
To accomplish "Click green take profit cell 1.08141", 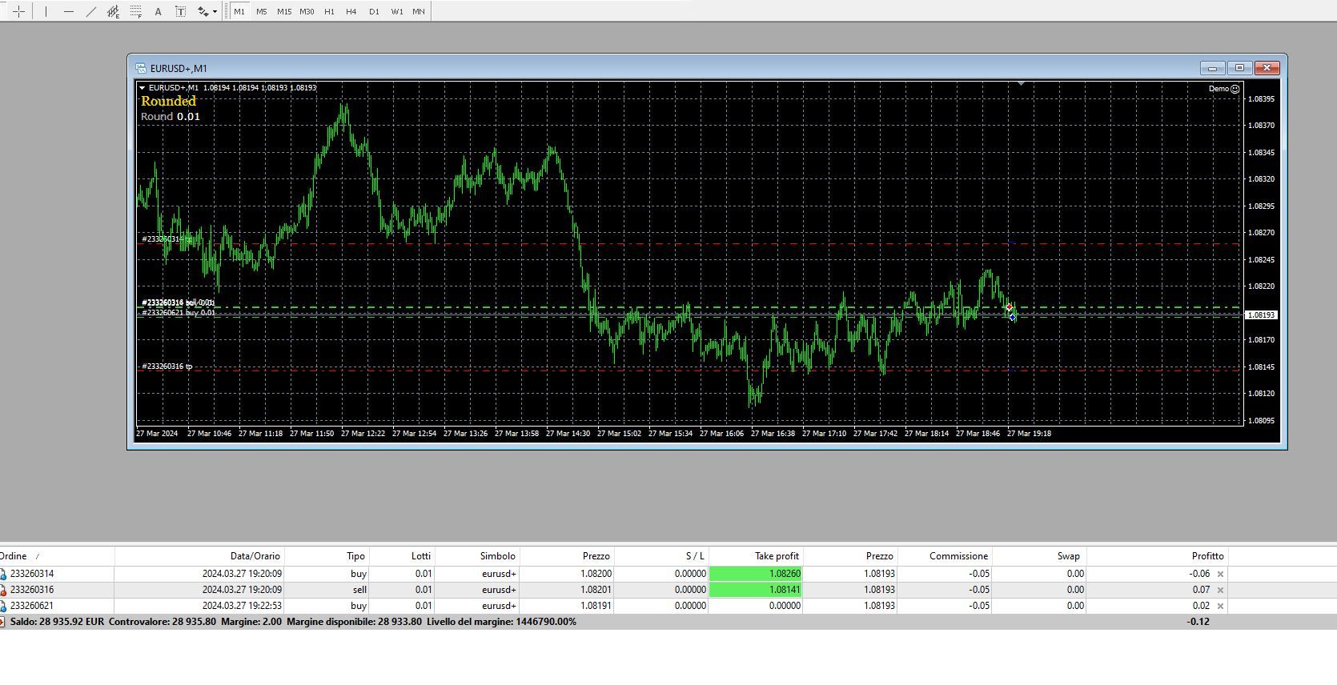I will pyautogui.click(x=756, y=590).
